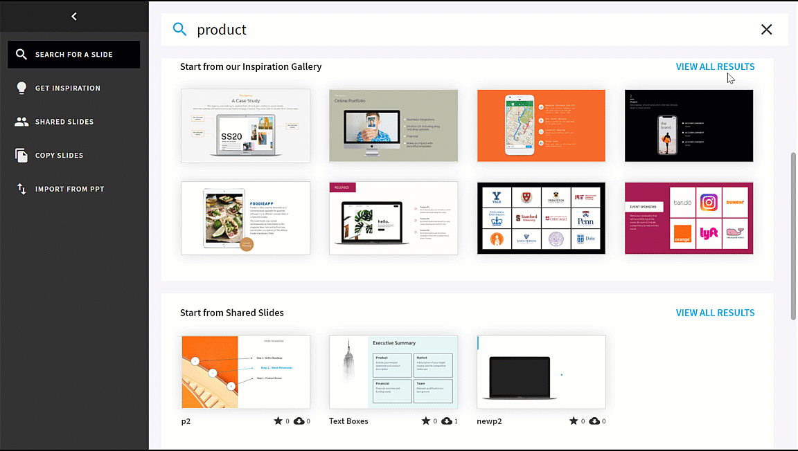The height and width of the screenshot is (451, 798).
Task: Click the blue search icon in search bar
Action: (x=179, y=29)
